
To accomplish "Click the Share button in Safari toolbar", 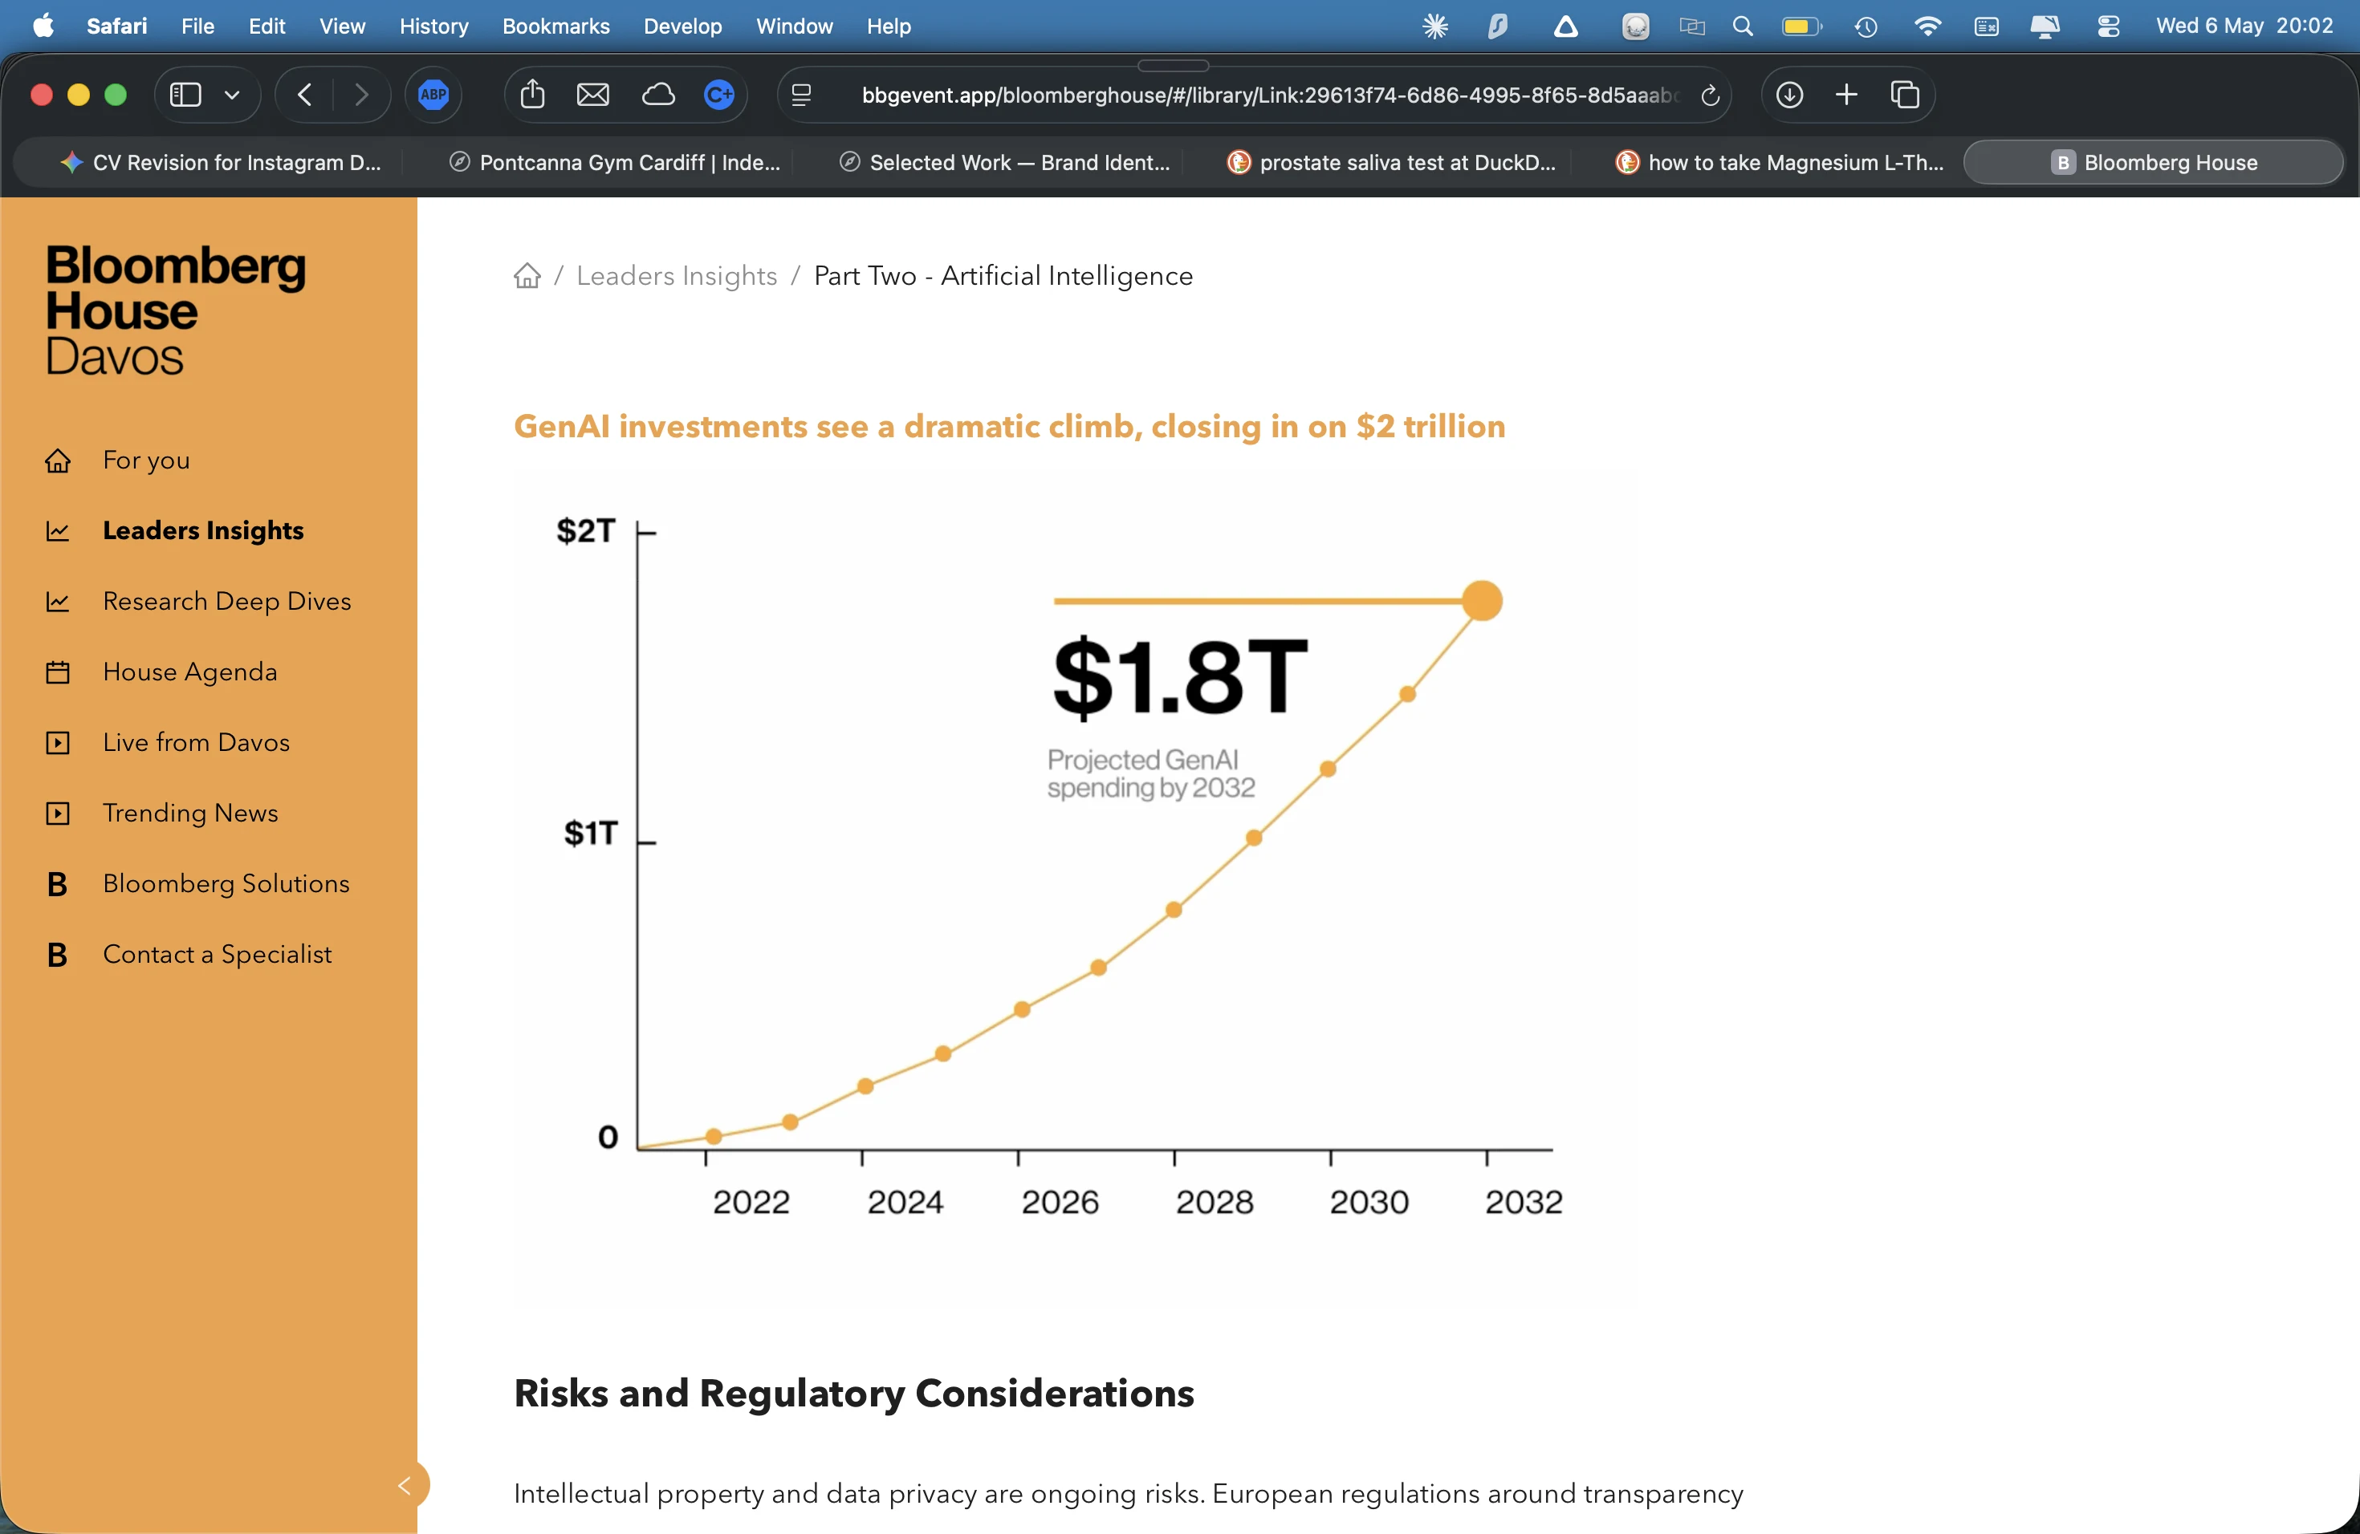I will (x=532, y=94).
